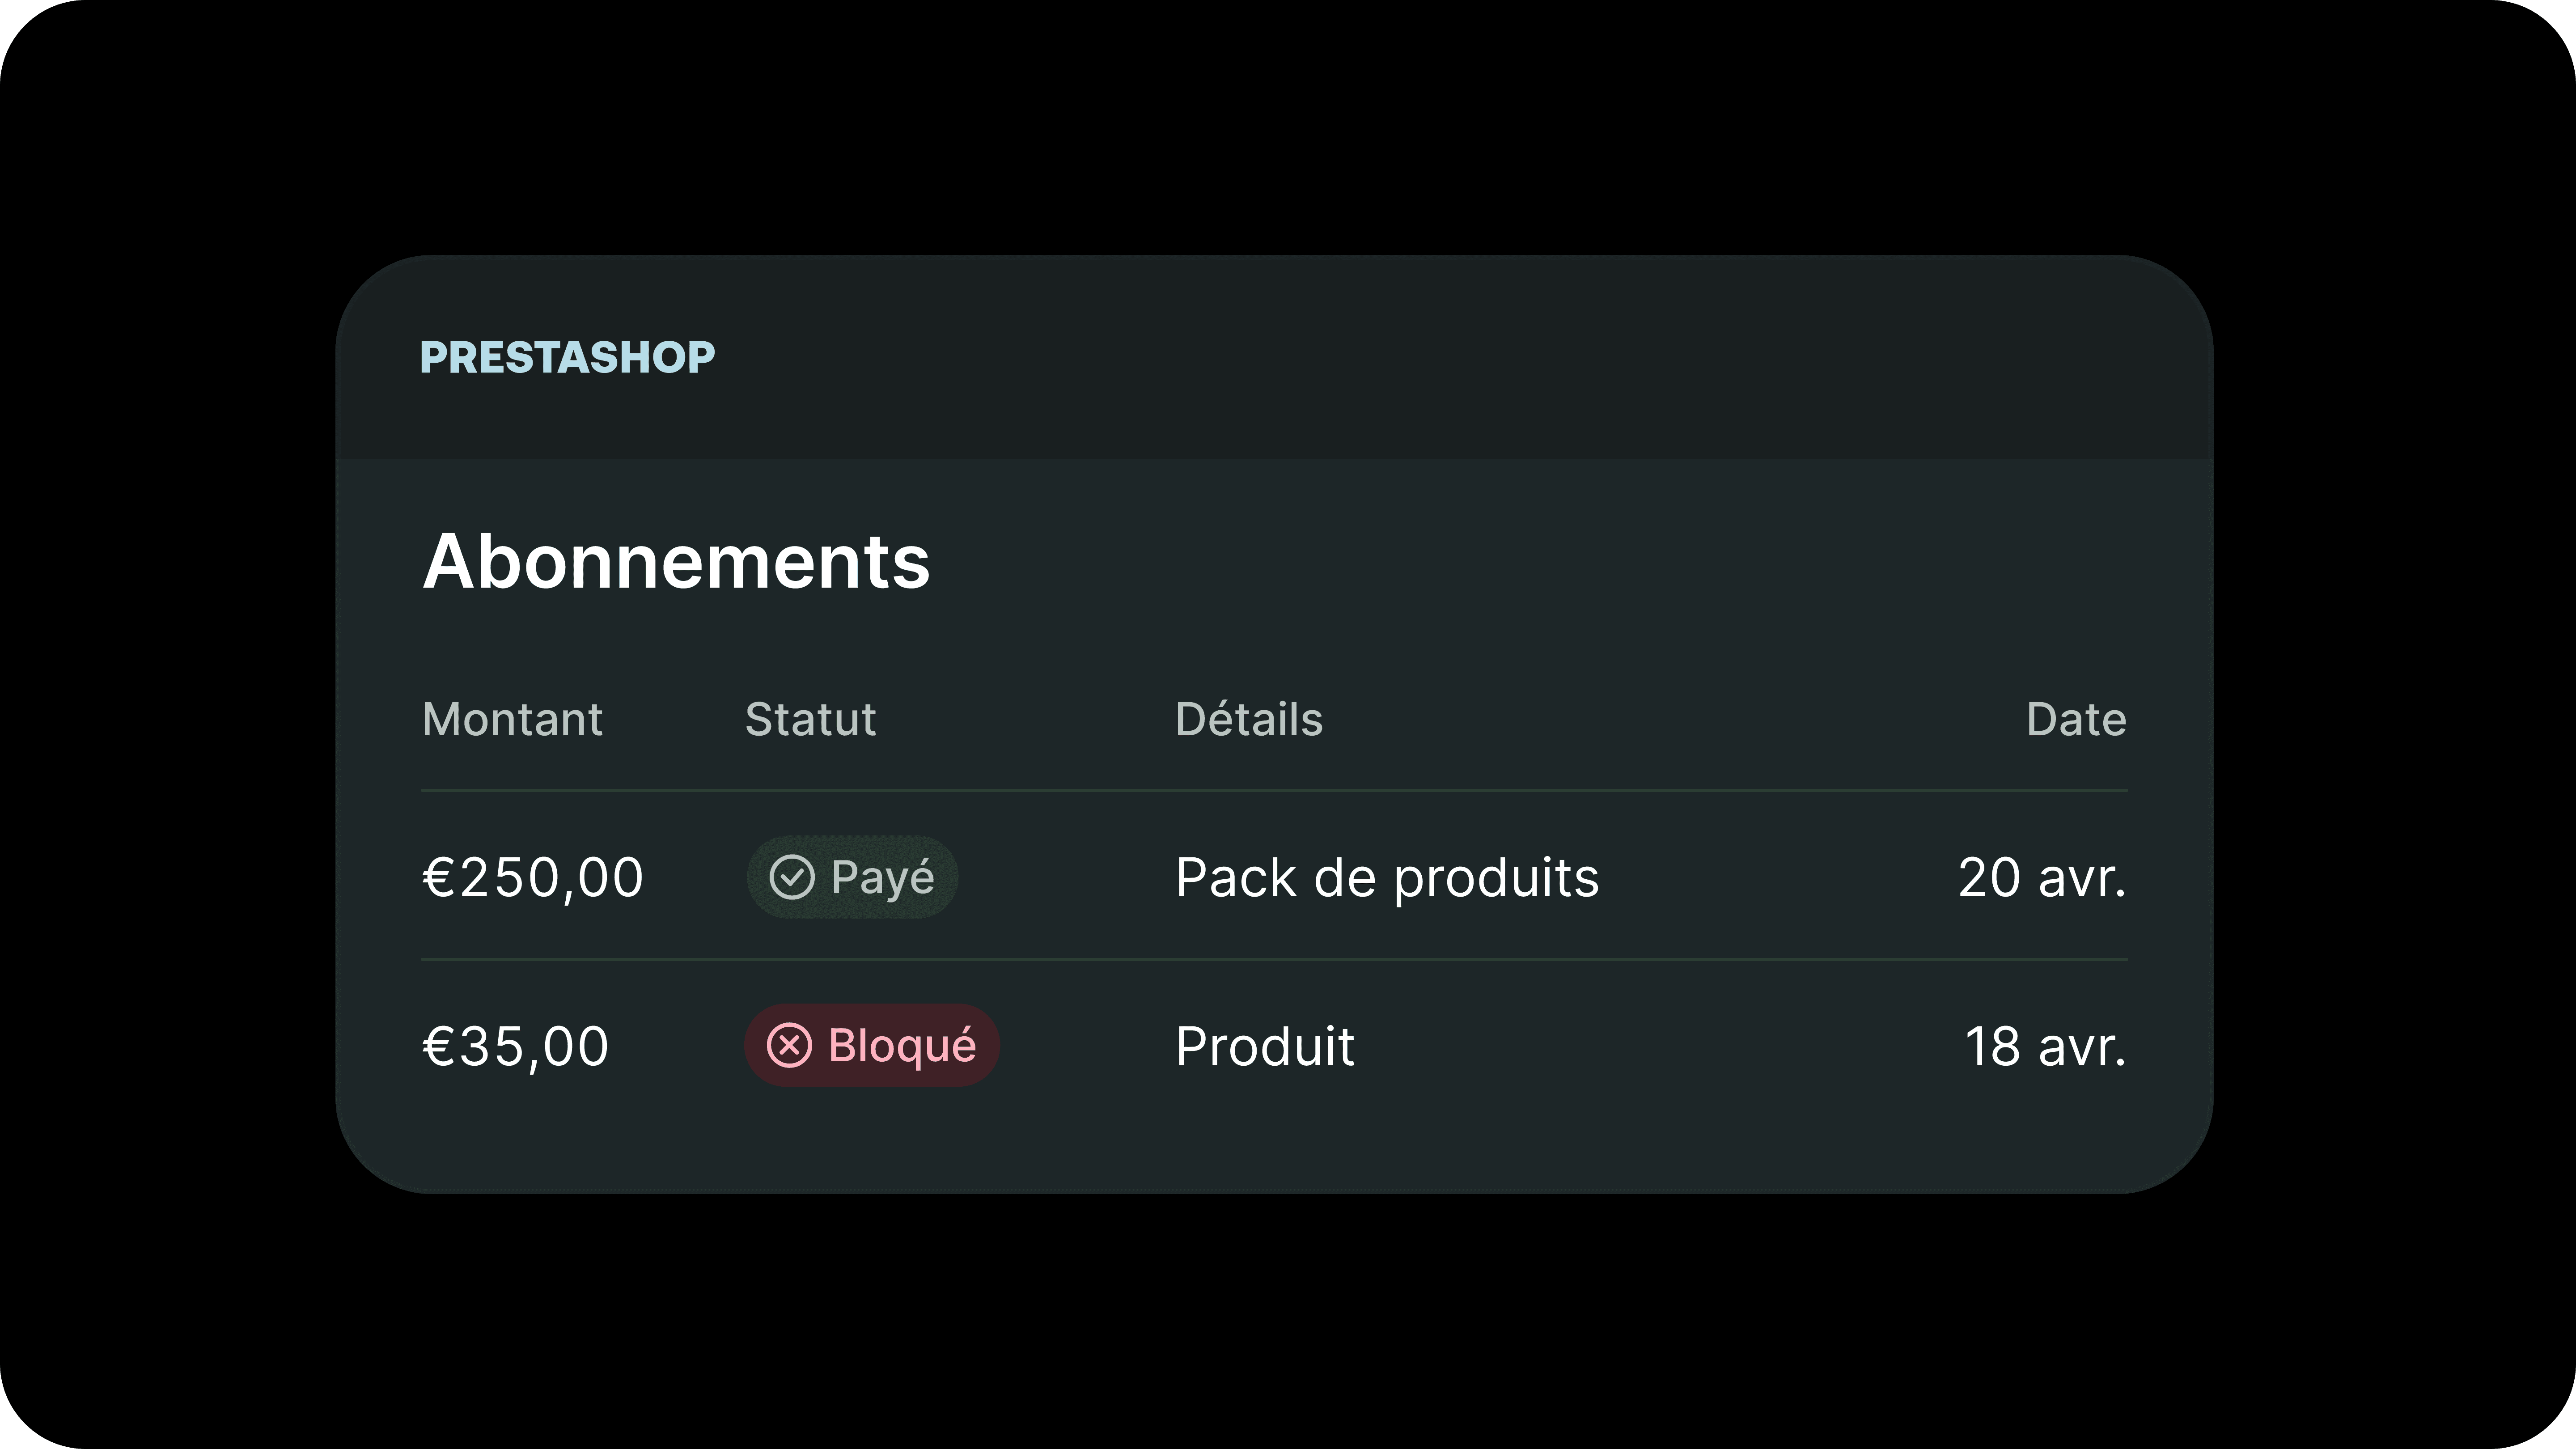This screenshot has width=2576, height=1449.
Task: Click the €35,00 amount
Action: click(x=515, y=1047)
